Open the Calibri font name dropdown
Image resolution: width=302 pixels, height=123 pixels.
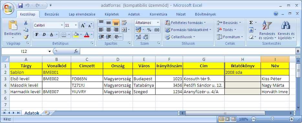(x=62, y=25)
